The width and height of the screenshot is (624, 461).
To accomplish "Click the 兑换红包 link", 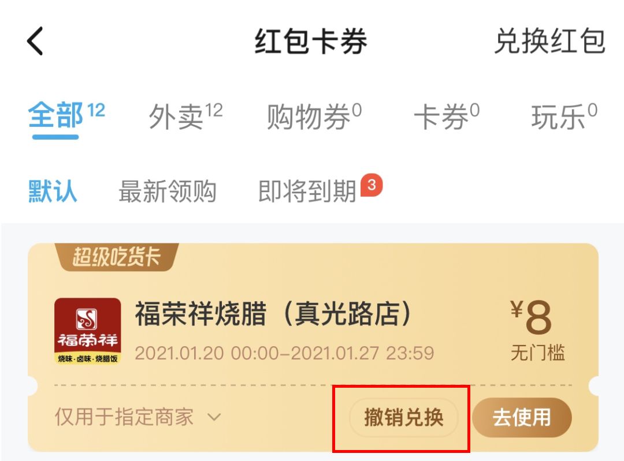I will coord(549,41).
